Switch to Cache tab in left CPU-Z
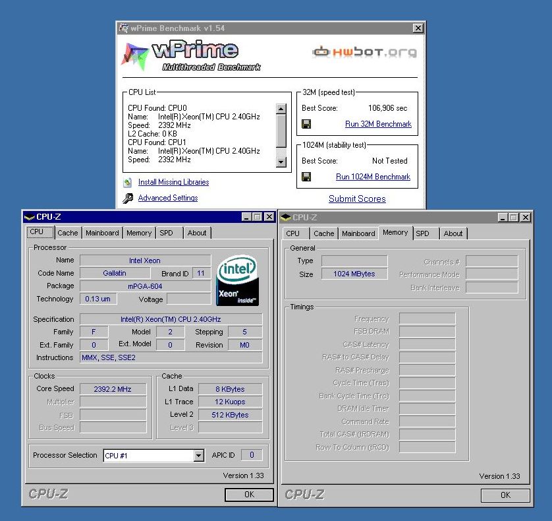The height and width of the screenshot is (521, 552). click(68, 233)
